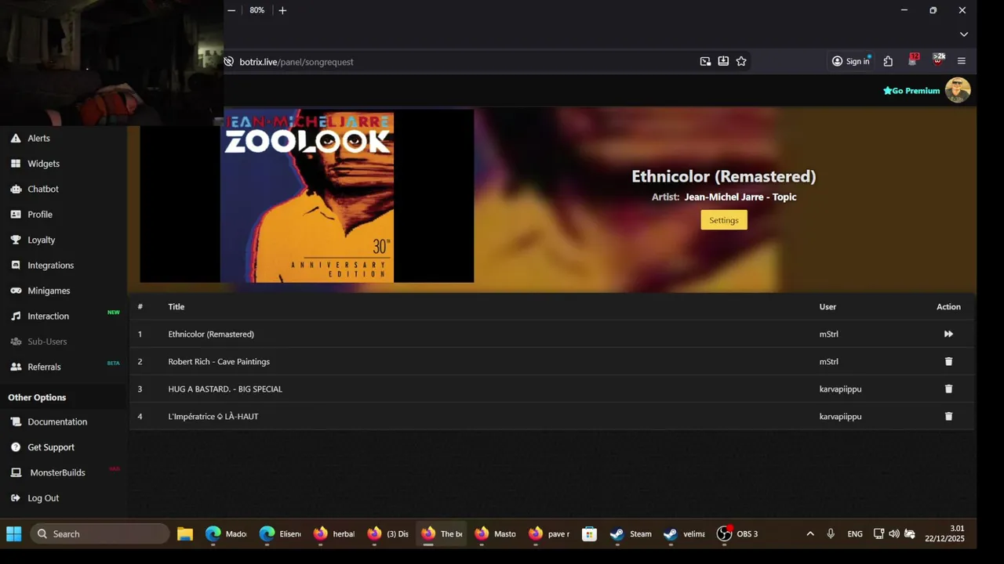
Task: Zoom out with the minus button
Action: [x=231, y=10]
